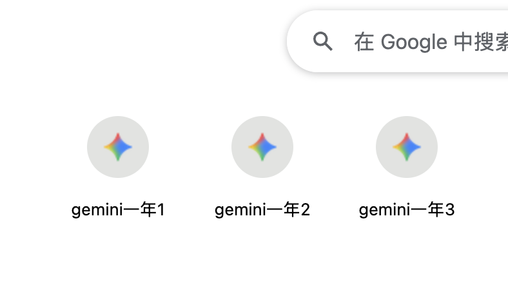
Task: Tap the colorful sparkle logo for gemini一年3
Action: click(407, 147)
